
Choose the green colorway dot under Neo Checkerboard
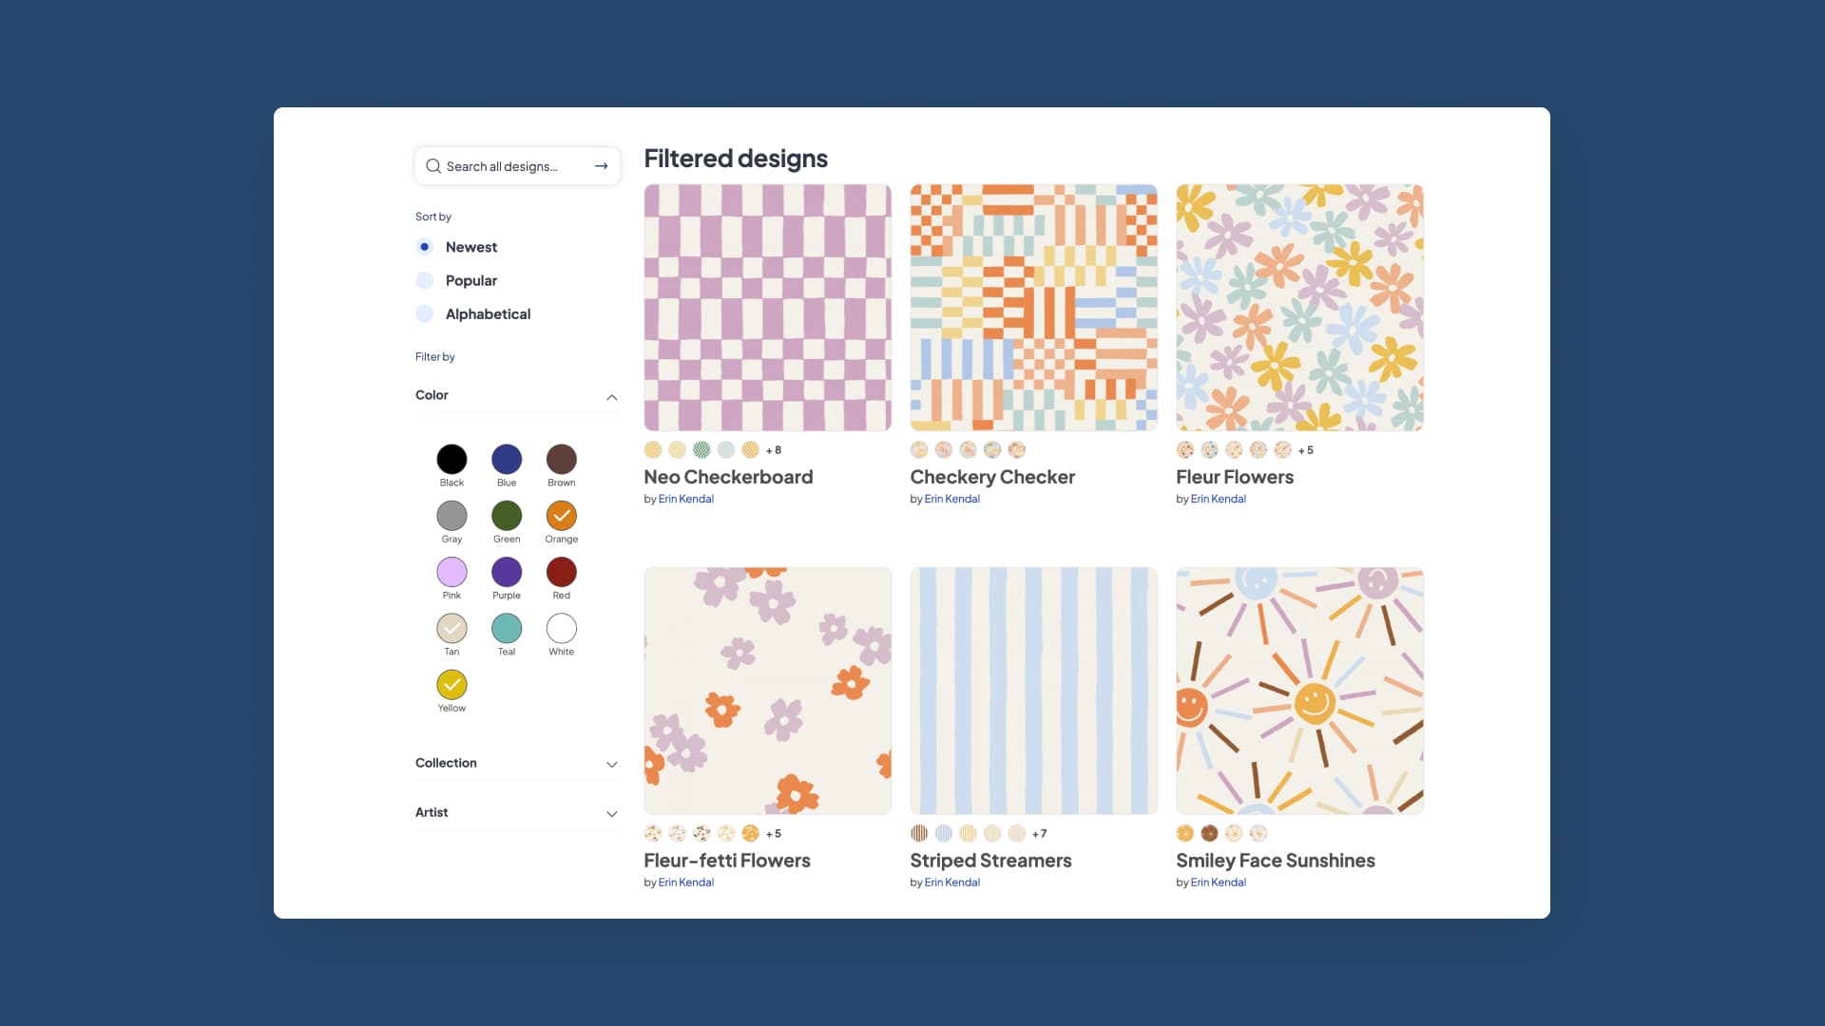[701, 450]
